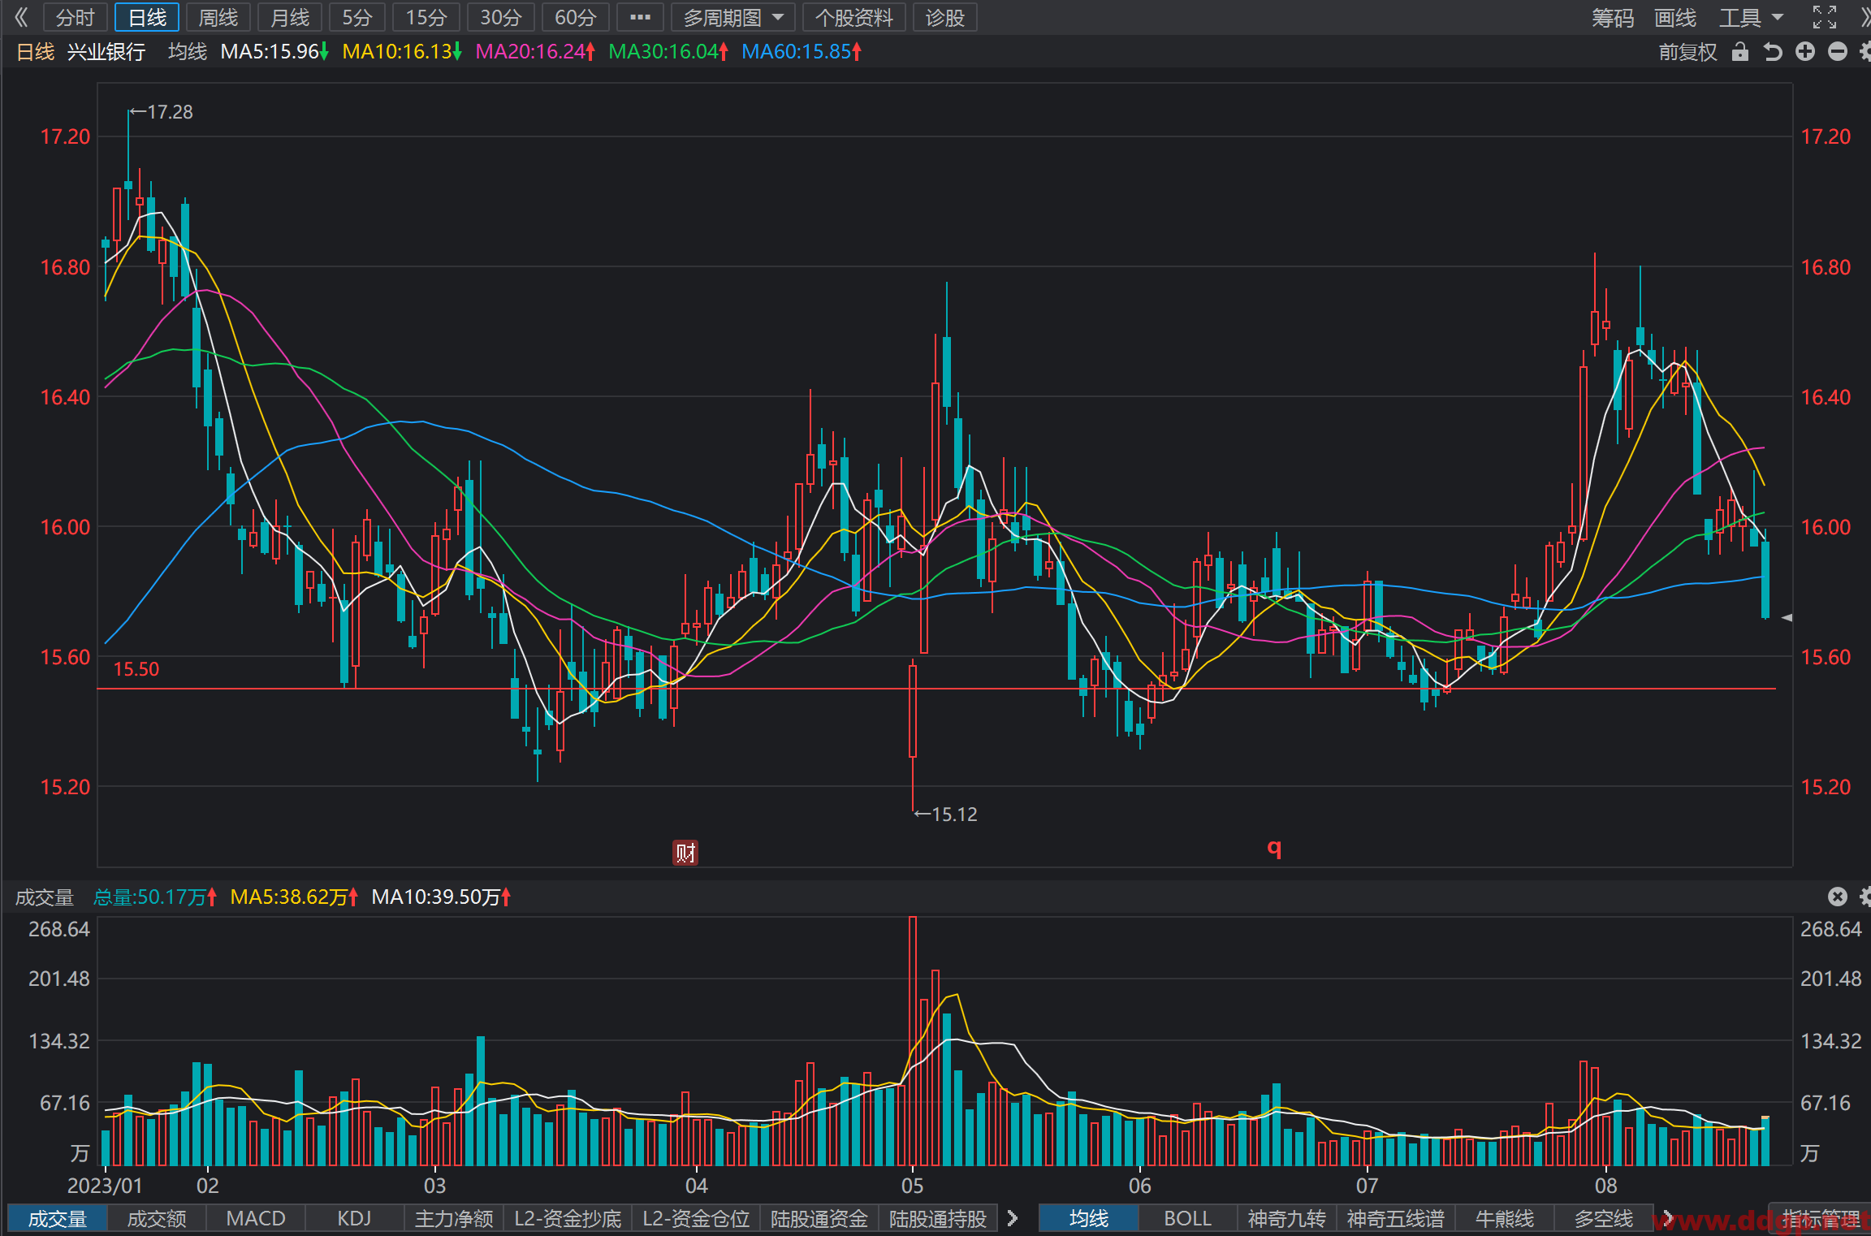Image resolution: width=1871 pixels, height=1236 pixels.
Task: Click 前复权 adjustment setting
Action: pyautogui.click(x=1687, y=52)
